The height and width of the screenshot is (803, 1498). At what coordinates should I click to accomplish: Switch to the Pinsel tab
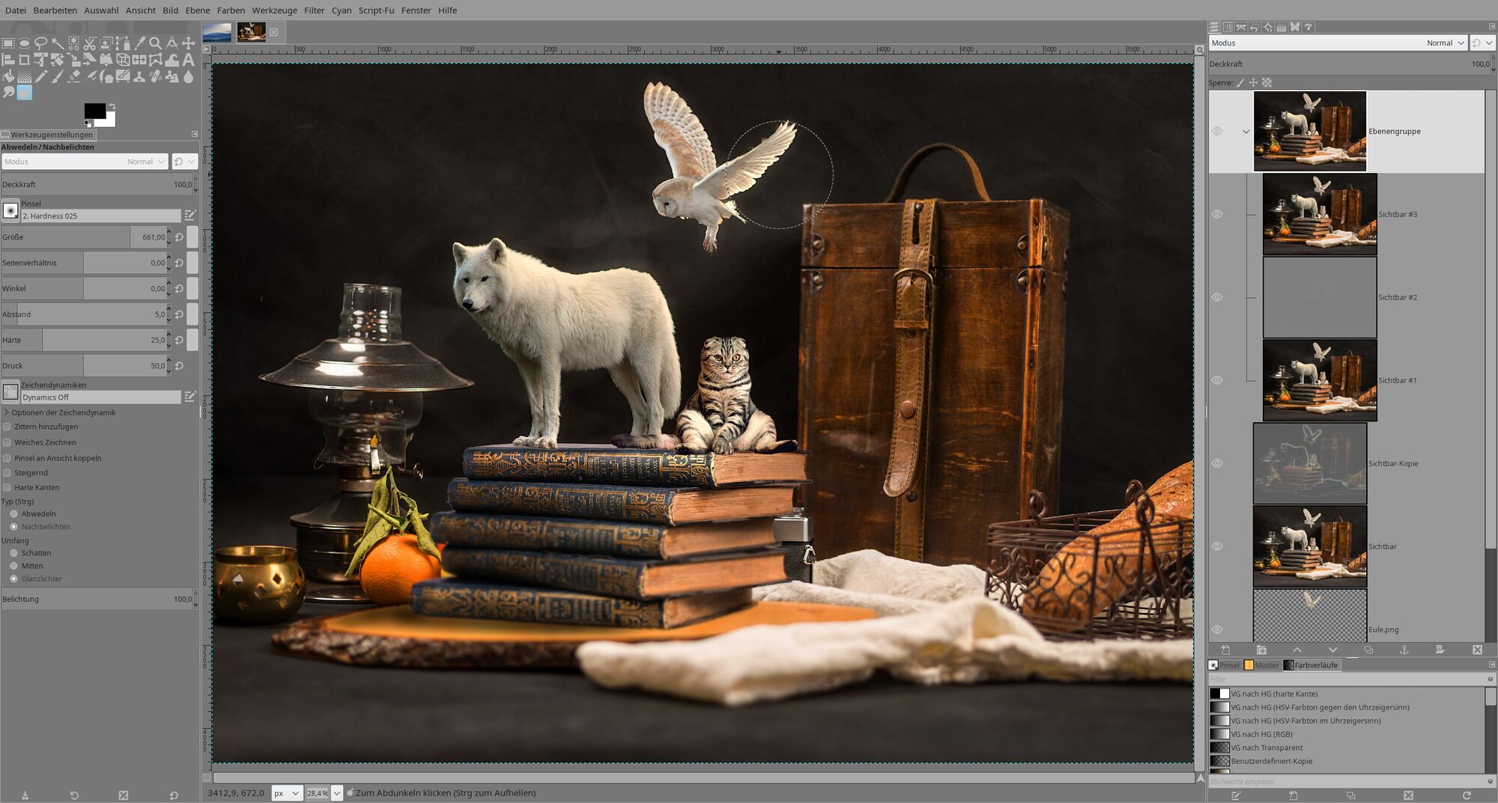(x=1224, y=665)
